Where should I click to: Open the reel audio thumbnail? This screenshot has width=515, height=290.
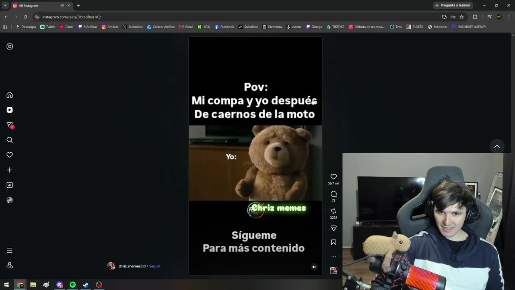click(x=334, y=270)
